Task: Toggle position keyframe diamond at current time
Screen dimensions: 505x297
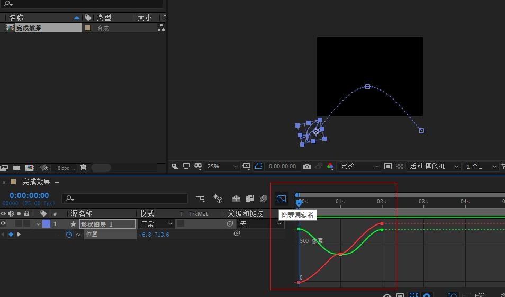Action: [11, 234]
